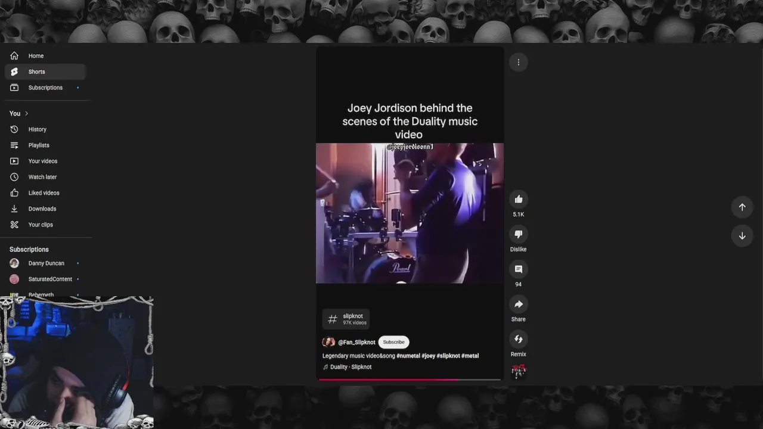Open the Short's three-dot options menu
The height and width of the screenshot is (429, 763).
click(519, 62)
